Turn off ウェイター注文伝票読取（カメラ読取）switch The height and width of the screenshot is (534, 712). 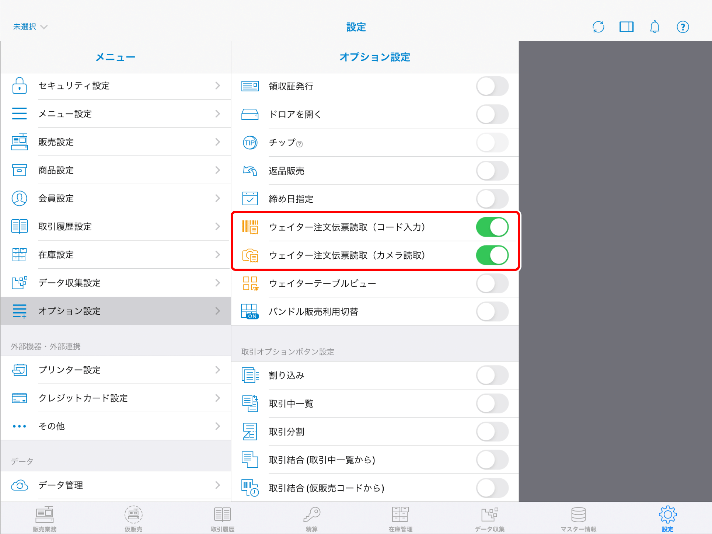tap(492, 255)
